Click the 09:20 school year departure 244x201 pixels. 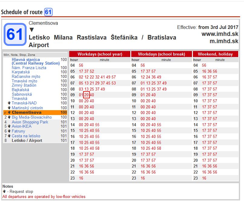pyautogui.click(x=86, y=95)
